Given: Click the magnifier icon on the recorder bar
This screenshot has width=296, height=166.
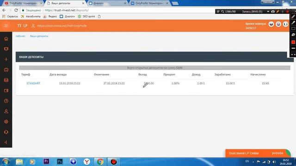Looking at the screenshot, I should click(223, 12).
